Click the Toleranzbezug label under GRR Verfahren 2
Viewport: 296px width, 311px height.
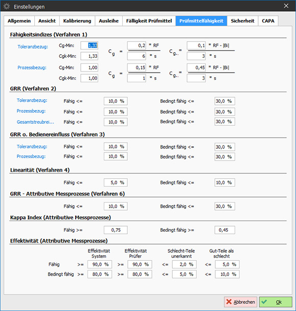pyautogui.click(x=32, y=100)
